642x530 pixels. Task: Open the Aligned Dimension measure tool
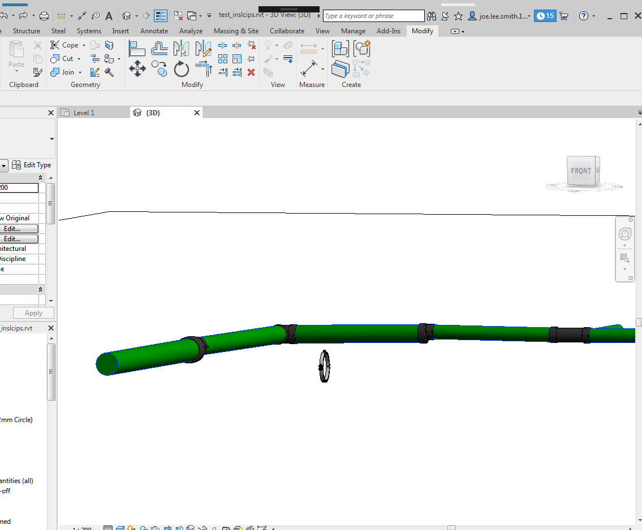pyautogui.click(x=310, y=69)
